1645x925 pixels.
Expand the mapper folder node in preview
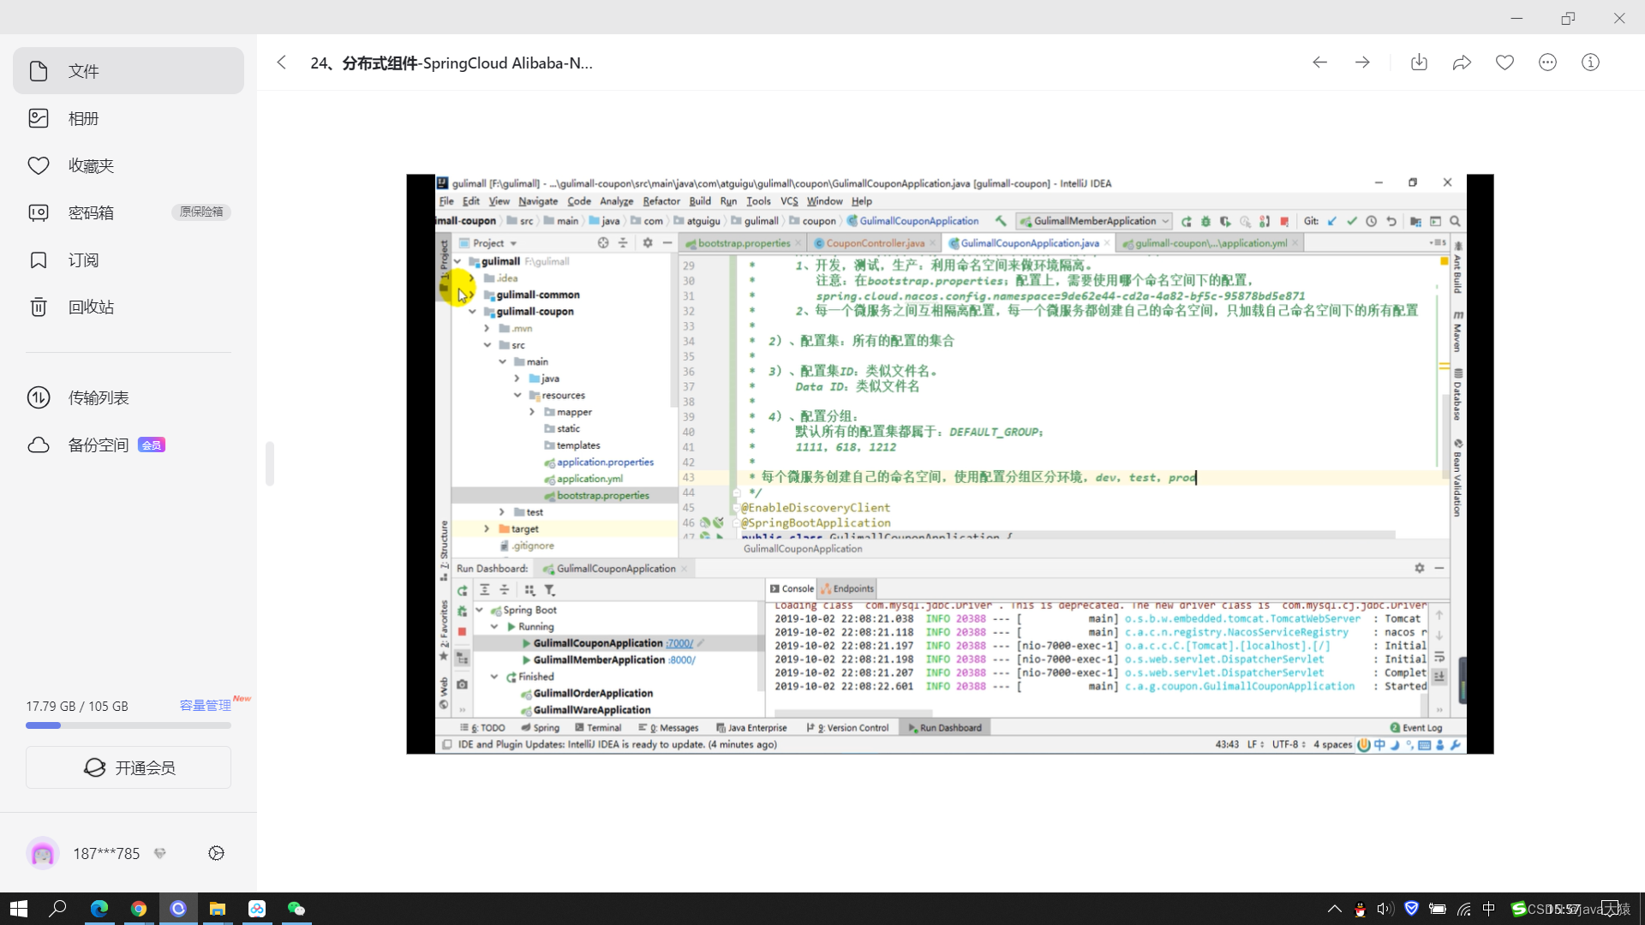[532, 412]
